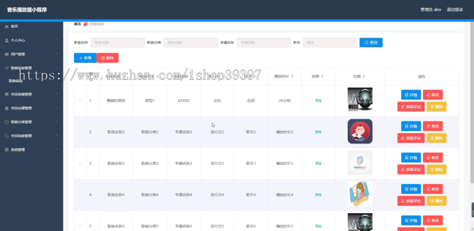Click the 歌曲分类 search input field

click(x=191, y=43)
